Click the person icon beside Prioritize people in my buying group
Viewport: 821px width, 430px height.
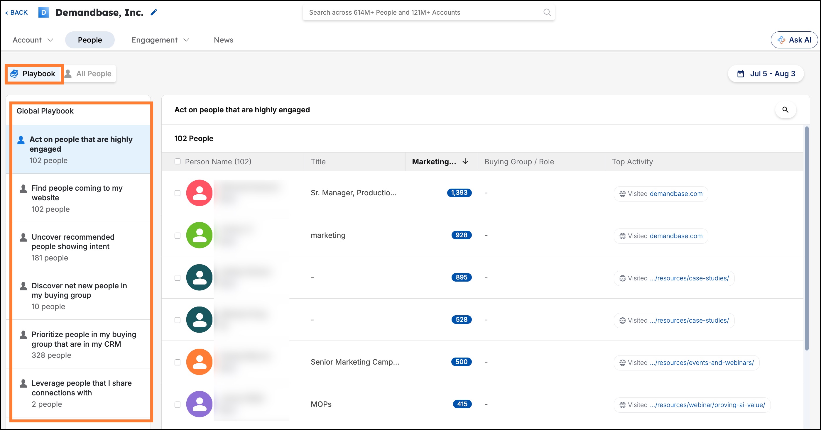coord(23,335)
